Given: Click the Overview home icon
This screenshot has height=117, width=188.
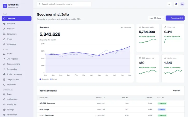Looking at the screenshot, I should pyautogui.click(x=4, y=18).
